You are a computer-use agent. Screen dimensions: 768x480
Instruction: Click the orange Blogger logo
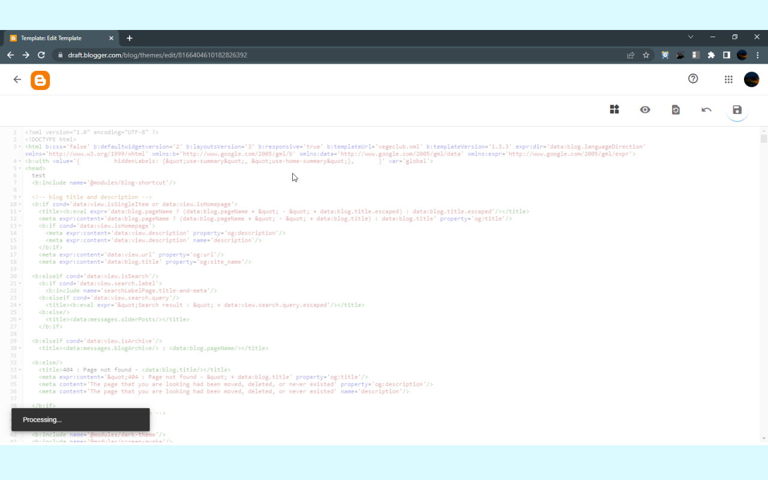click(x=40, y=79)
